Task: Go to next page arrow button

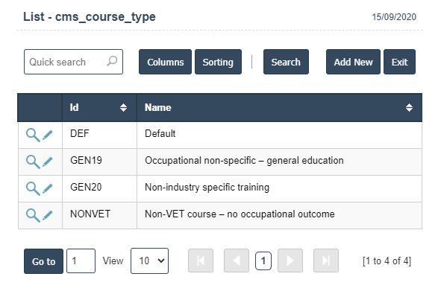Action: pos(290,261)
